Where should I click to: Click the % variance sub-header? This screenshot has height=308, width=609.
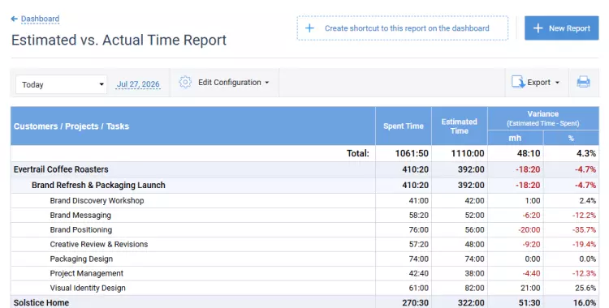click(571, 138)
